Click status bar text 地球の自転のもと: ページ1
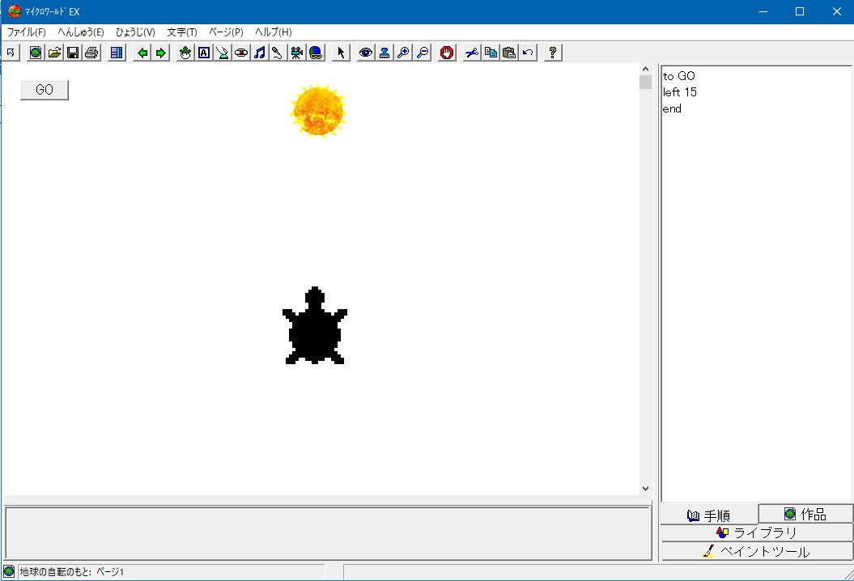The width and height of the screenshot is (854, 581). click(x=72, y=572)
